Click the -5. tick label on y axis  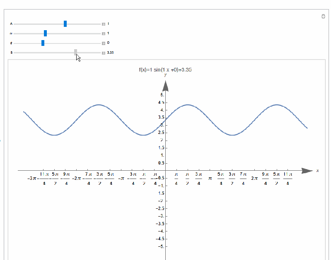point(161,246)
